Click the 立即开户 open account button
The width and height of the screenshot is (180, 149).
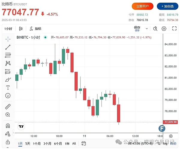coord(142,6)
